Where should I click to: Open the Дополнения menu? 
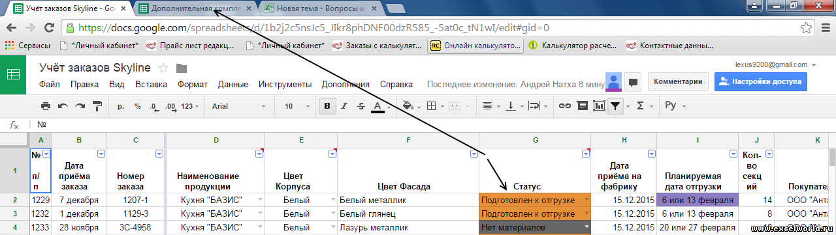pyautogui.click(x=346, y=85)
